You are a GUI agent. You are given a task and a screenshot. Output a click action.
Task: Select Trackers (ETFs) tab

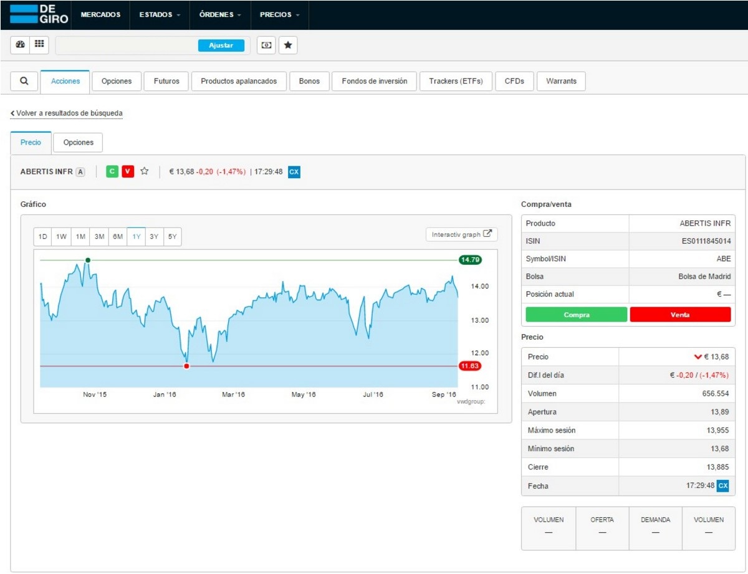coord(456,81)
